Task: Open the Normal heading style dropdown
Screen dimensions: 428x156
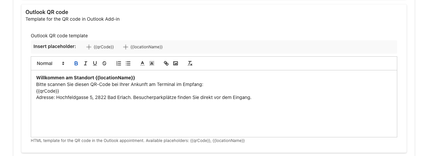Action: pyautogui.click(x=50, y=63)
